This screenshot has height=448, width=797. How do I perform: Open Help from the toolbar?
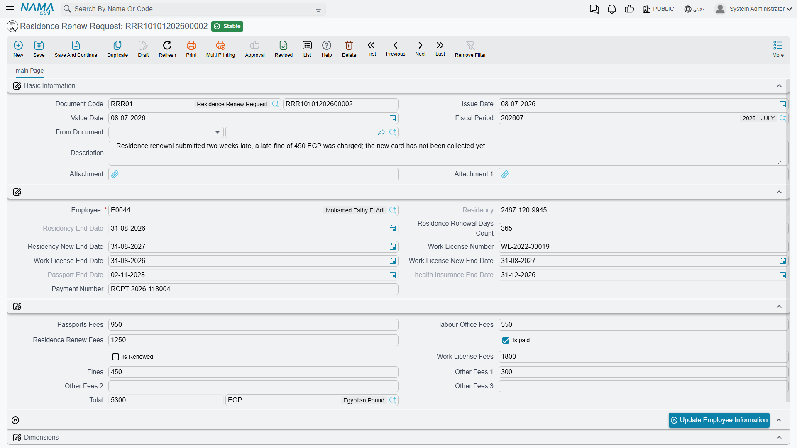click(327, 49)
